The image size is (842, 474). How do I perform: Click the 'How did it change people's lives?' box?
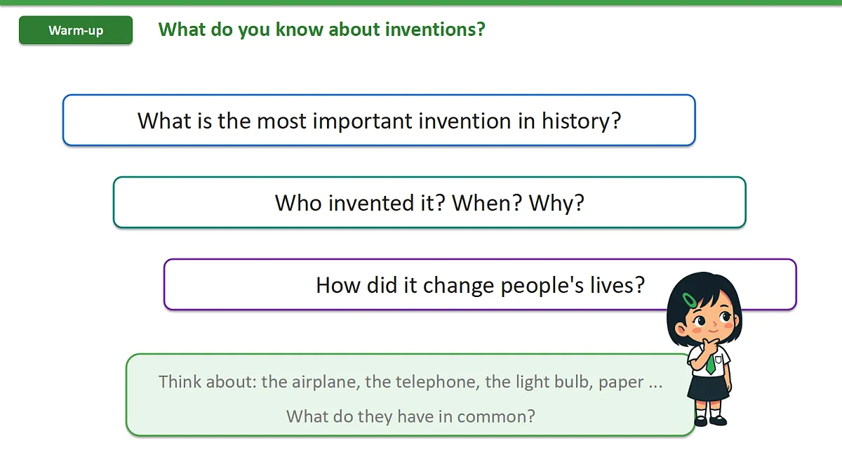click(480, 284)
